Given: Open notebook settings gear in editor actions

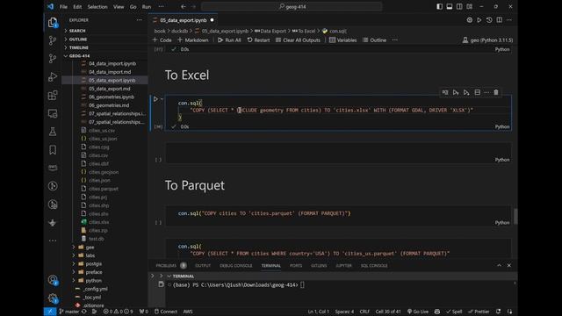Looking at the screenshot, I should pos(469,20).
